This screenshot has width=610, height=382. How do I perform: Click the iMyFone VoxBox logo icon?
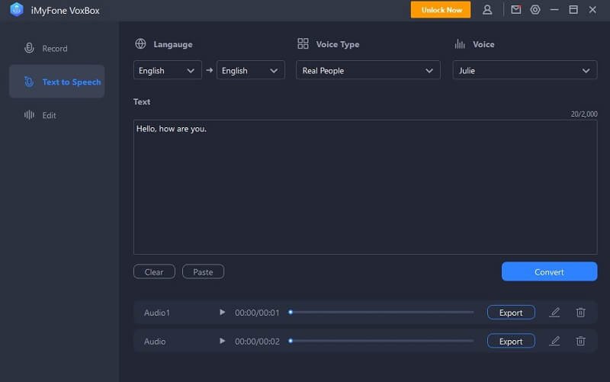[x=17, y=10]
